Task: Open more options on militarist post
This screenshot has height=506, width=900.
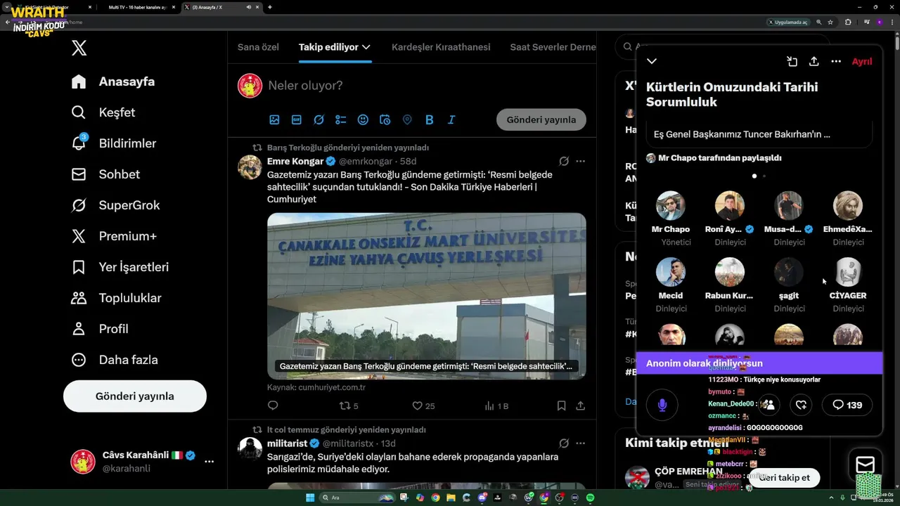Action: click(581, 443)
